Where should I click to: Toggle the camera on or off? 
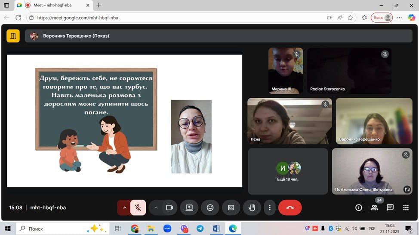pyautogui.click(x=169, y=208)
